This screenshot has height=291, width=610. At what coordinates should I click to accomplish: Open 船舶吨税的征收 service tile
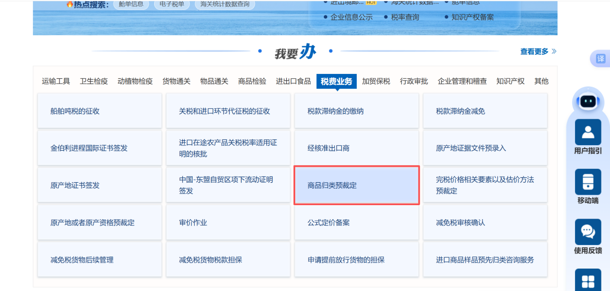(100, 111)
